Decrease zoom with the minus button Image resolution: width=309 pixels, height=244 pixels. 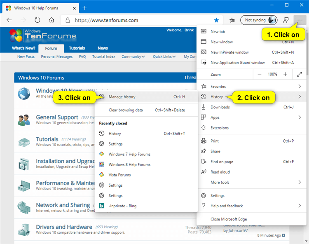coord(259,74)
